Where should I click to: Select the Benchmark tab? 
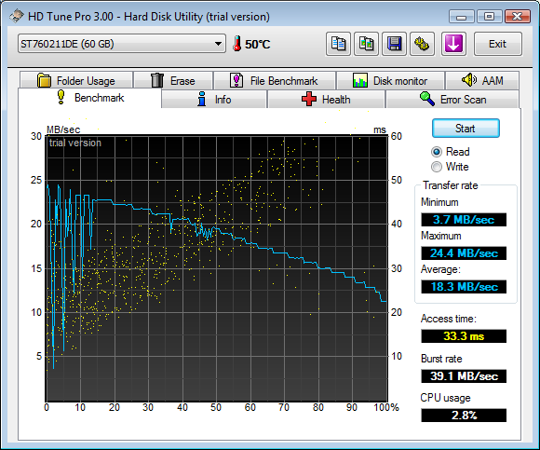90,98
